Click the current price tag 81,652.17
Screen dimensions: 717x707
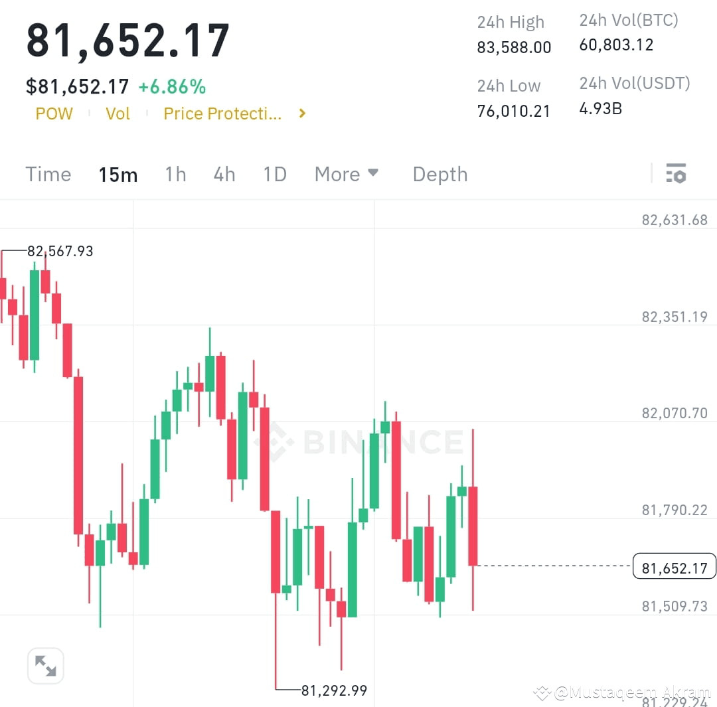tap(674, 567)
